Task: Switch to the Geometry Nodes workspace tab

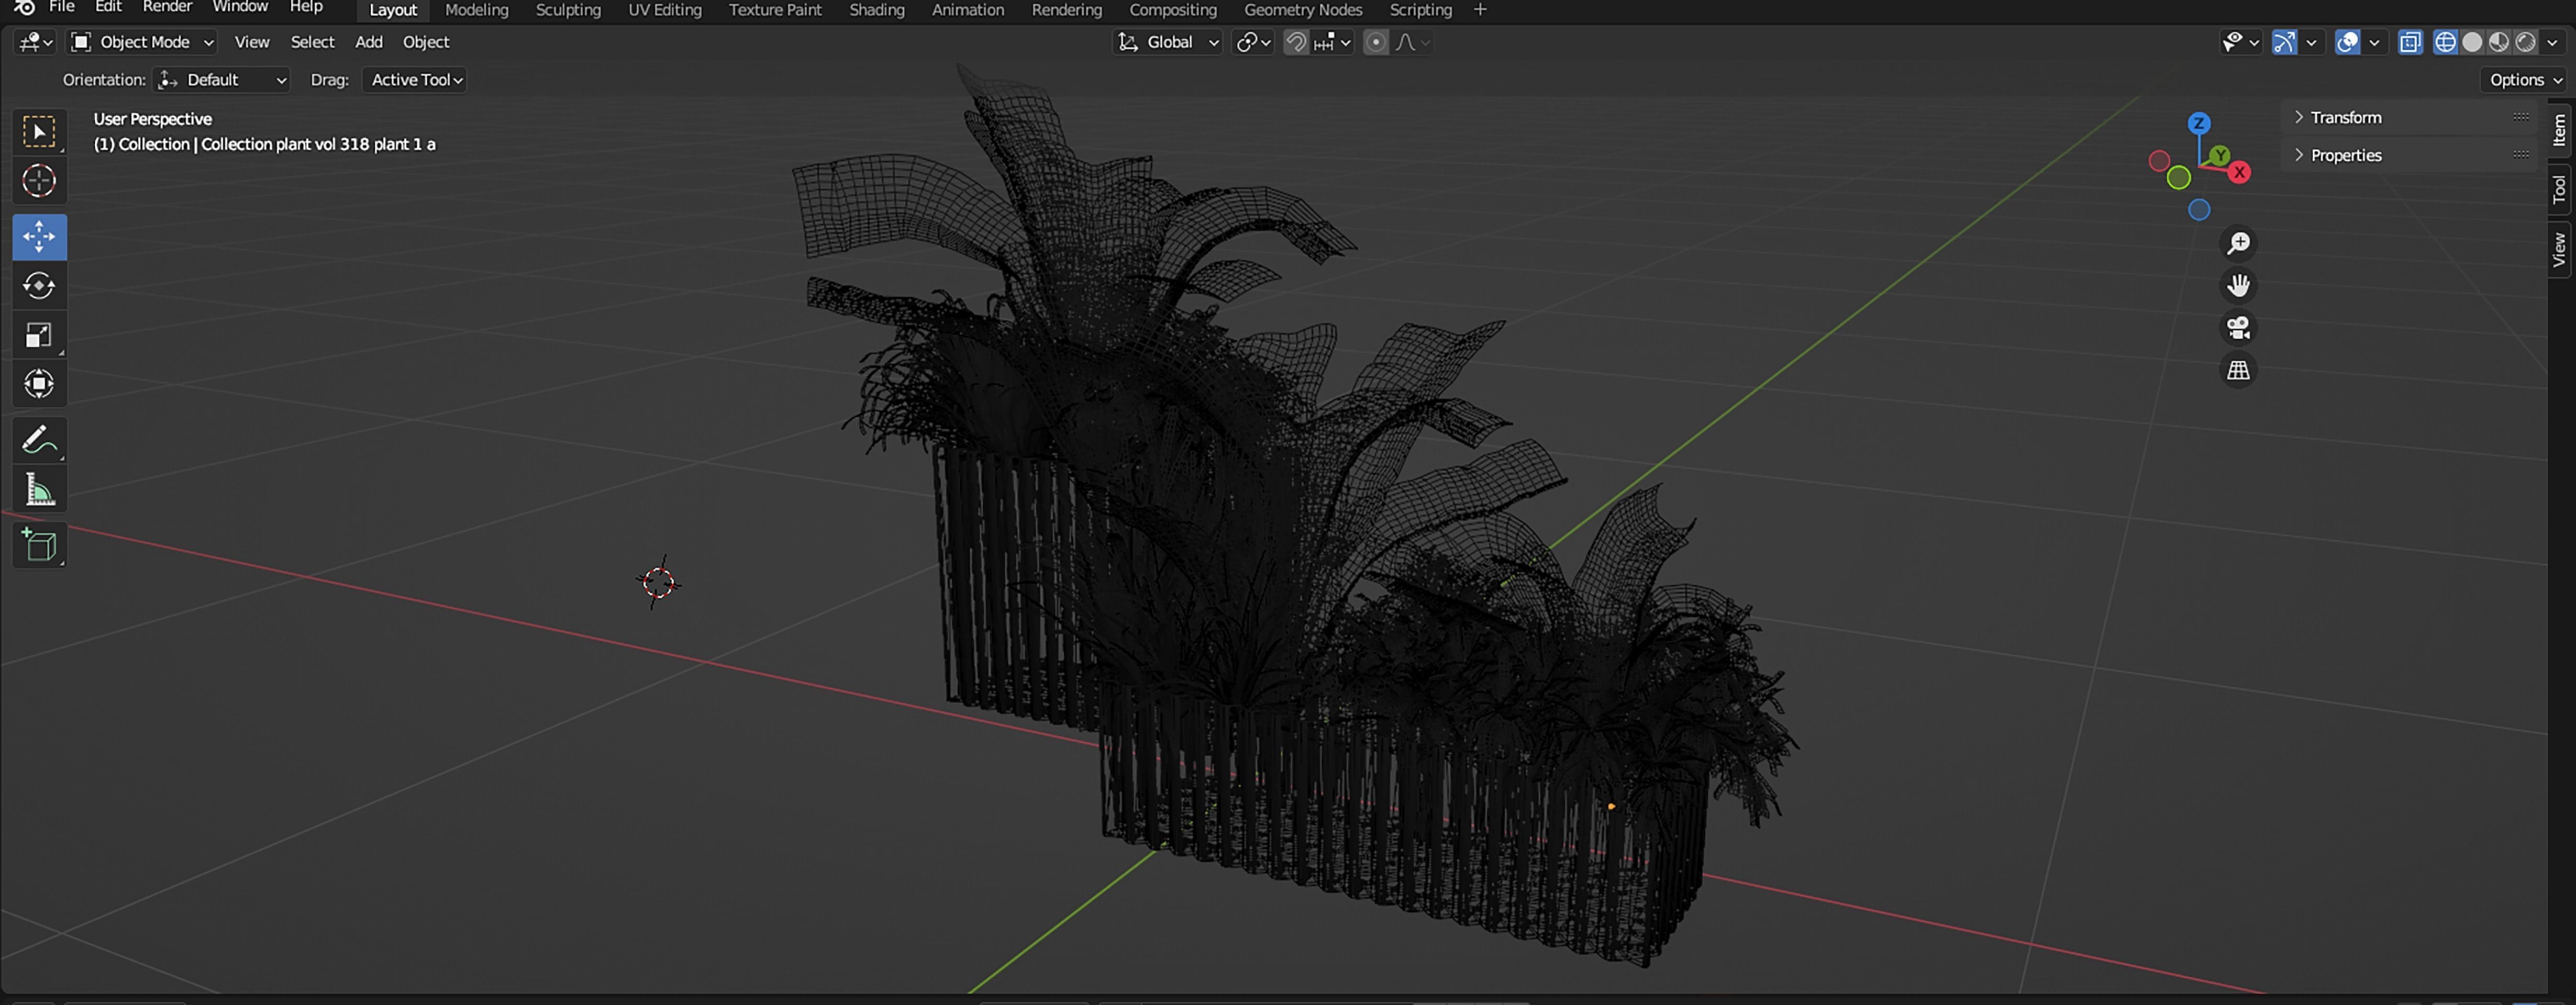Action: [1303, 10]
